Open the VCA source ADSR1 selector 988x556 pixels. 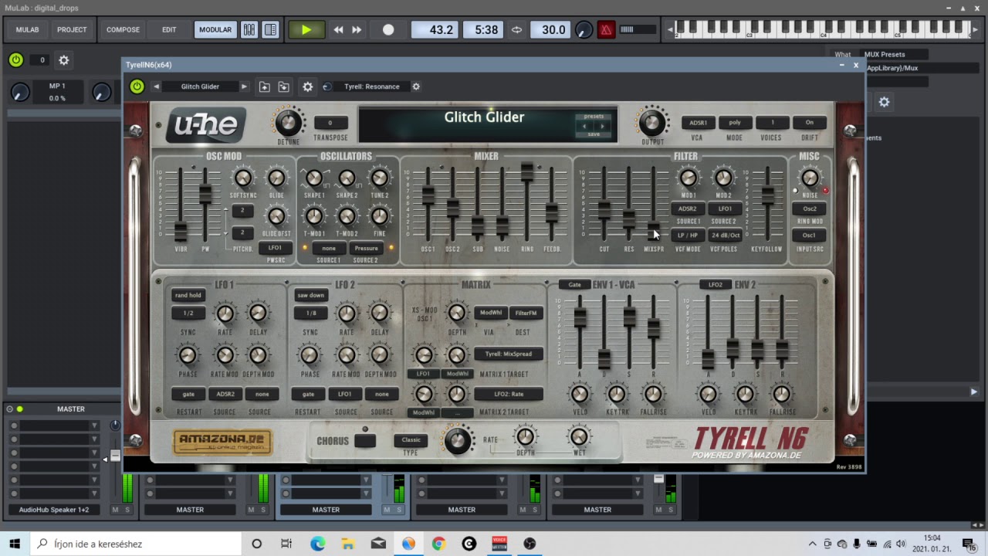tap(698, 123)
